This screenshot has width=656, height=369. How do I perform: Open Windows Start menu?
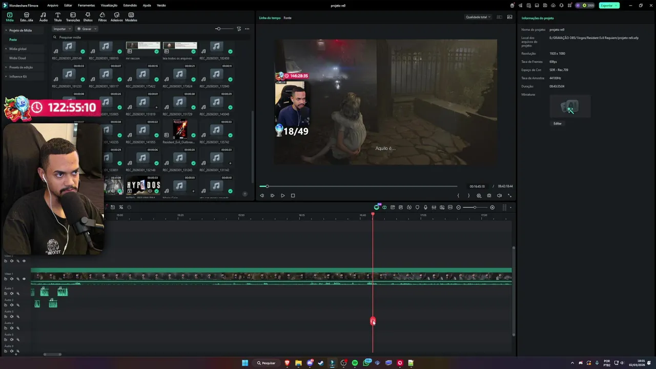[245, 363]
